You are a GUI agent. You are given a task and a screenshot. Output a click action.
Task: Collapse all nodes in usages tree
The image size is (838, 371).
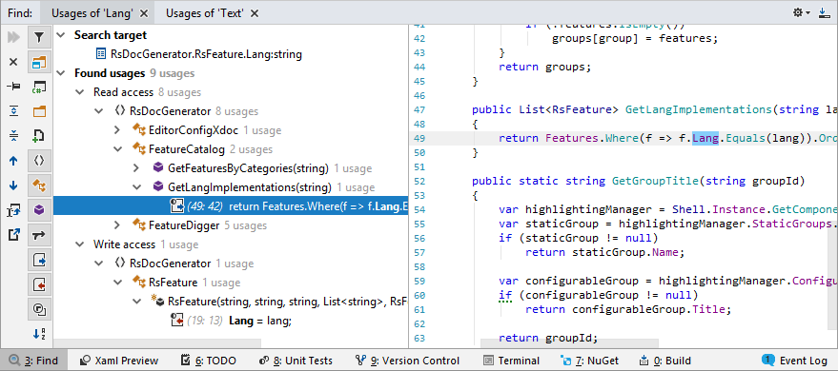point(14,136)
